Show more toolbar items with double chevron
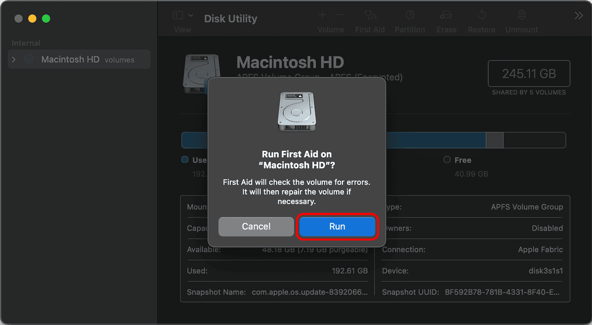Viewport: 592px width, 325px height. pos(578,15)
